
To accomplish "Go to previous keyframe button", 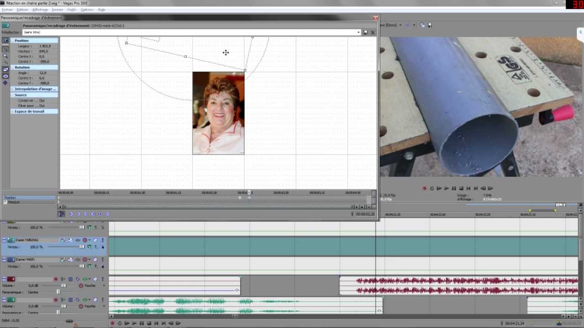I will tap(78, 214).
